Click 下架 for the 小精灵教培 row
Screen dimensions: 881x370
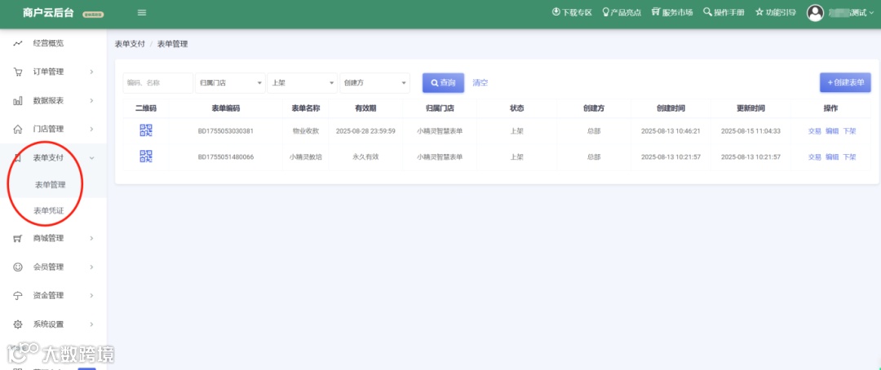(849, 157)
